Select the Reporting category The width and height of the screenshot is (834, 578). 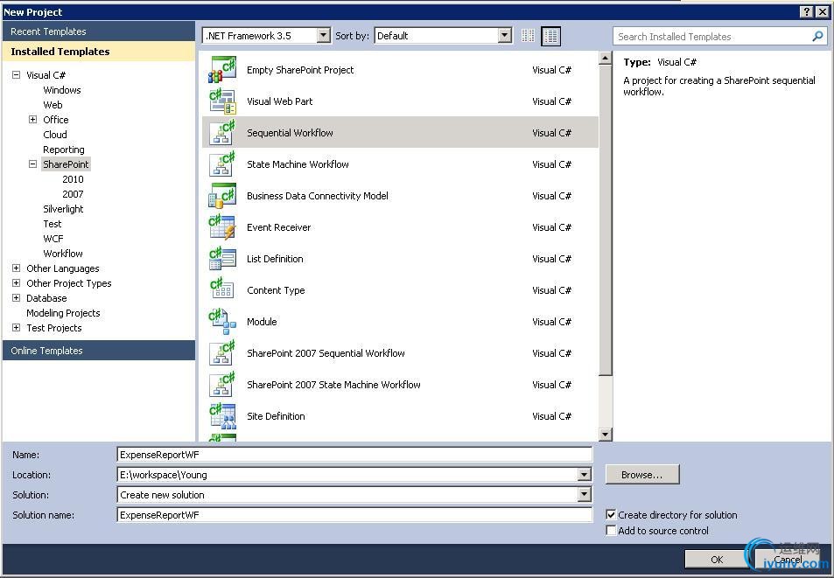click(x=63, y=150)
